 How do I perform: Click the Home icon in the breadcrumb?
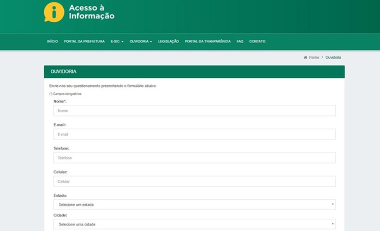(x=305, y=57)
